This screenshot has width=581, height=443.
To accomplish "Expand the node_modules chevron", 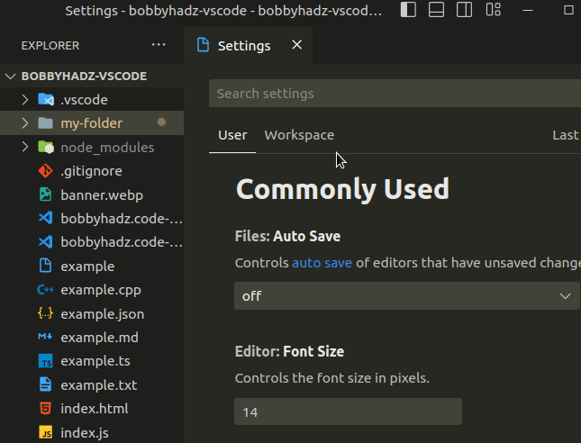I will click(25, 147).
